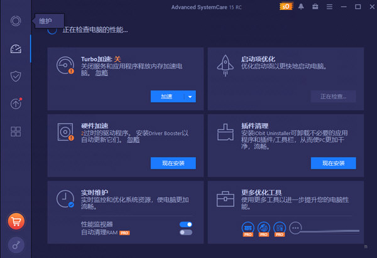The width and height of the screenshot is (377, 258).
Task: Show more tools with the ellipsis button
Action: pos(295,227)
